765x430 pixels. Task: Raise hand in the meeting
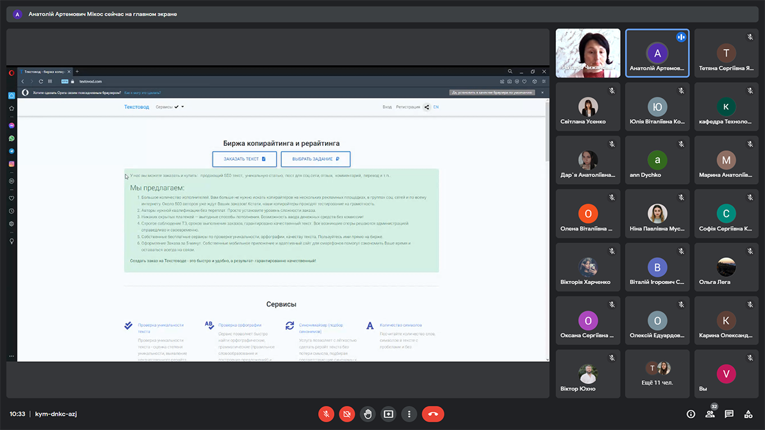click(368, 414)
